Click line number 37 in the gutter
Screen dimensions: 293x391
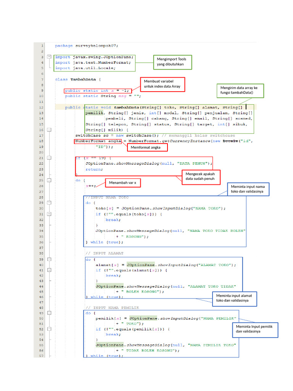tap(41, 248)
